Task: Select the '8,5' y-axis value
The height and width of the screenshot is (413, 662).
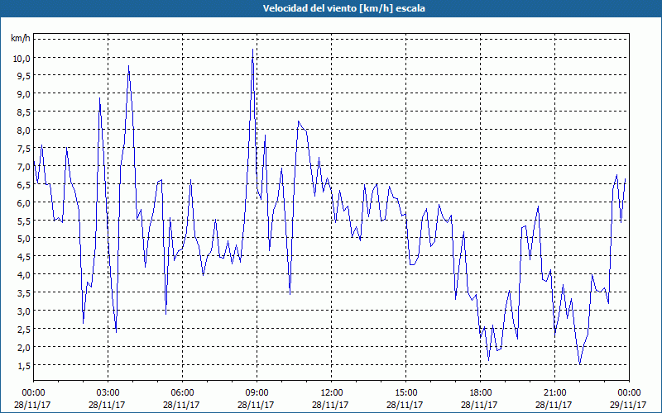Action: (23, 112)
